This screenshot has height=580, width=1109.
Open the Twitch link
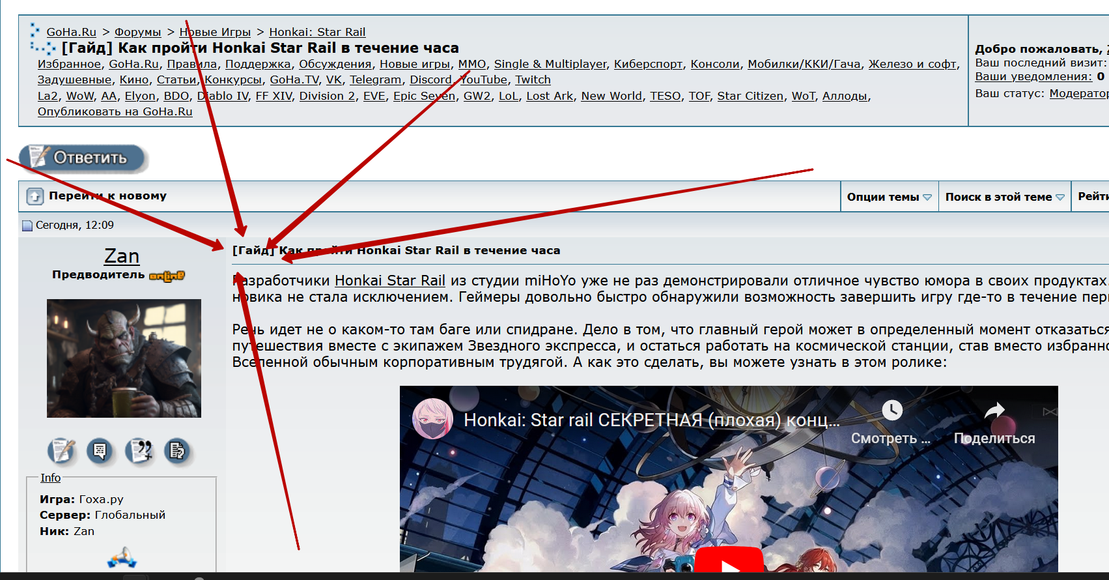pyautogui.click(x=533, y=80)
